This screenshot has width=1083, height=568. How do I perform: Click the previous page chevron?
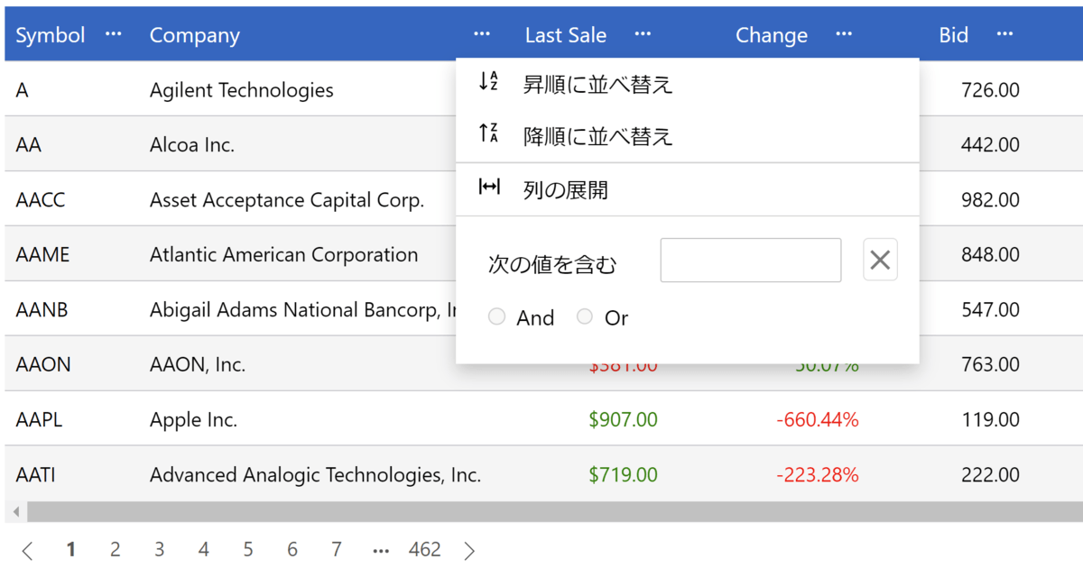pyautogui.click(x=27, y=549)
